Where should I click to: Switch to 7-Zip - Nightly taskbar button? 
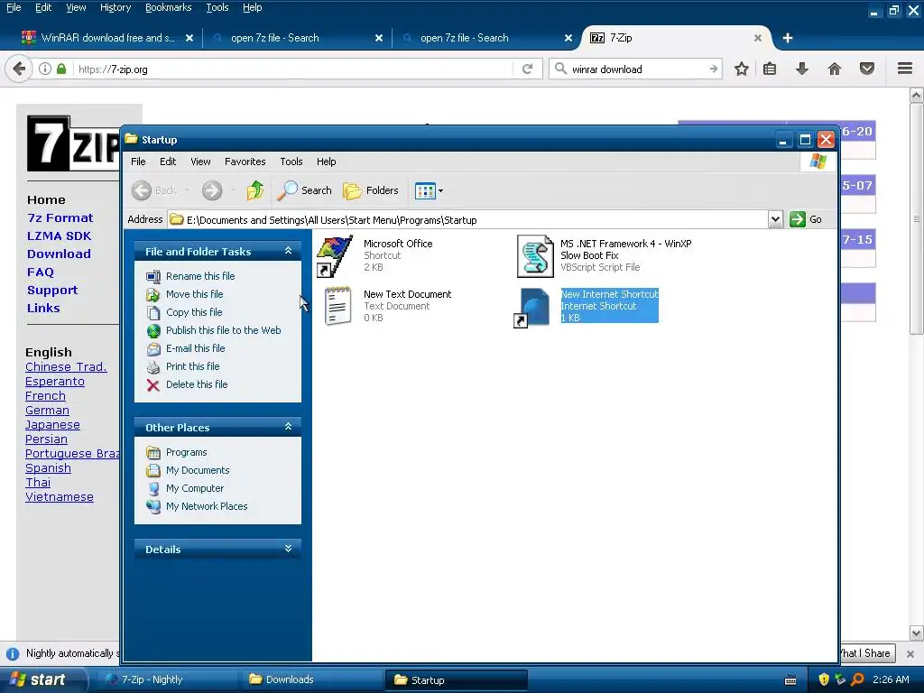click(x=168, y=680)
